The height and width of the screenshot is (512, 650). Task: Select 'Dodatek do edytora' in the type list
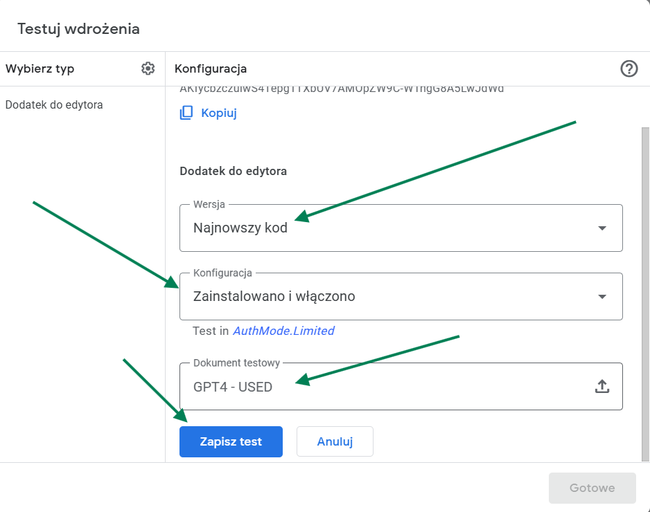(54, 105)
